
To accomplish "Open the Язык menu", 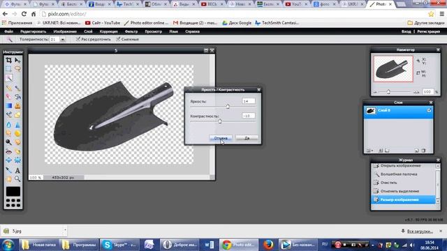I will pyautogui.click(x=174, y=31).
